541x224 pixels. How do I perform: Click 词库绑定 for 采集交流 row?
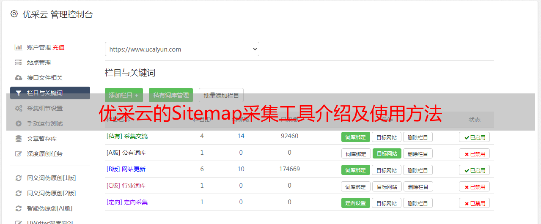pyautogui.click(x=356, y=137)
